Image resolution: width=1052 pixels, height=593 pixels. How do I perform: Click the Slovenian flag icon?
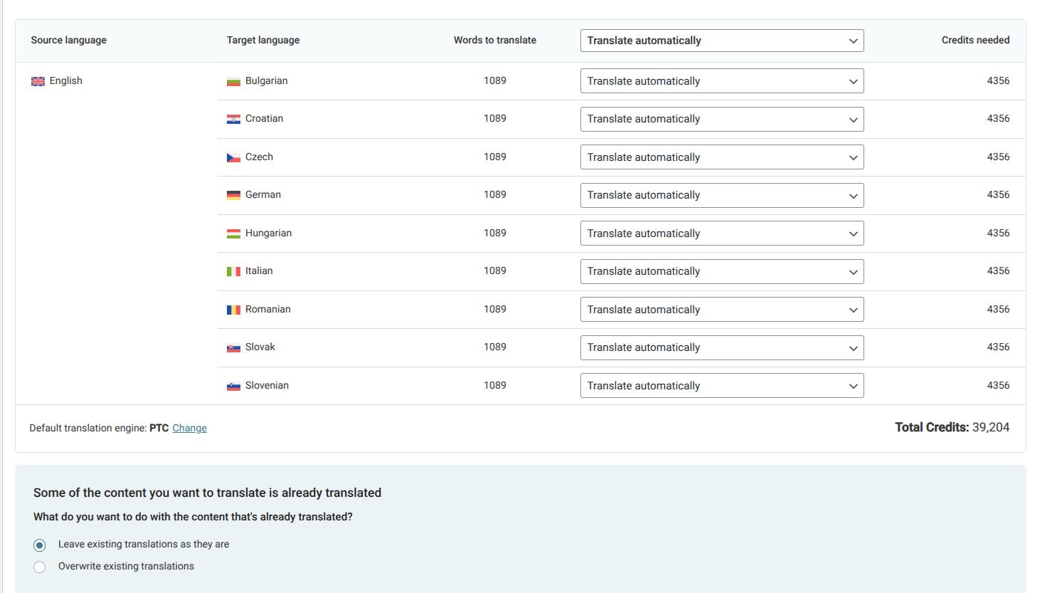233,386
